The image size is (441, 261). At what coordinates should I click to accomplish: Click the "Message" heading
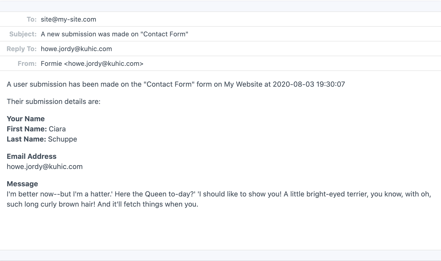click(22, 184)
